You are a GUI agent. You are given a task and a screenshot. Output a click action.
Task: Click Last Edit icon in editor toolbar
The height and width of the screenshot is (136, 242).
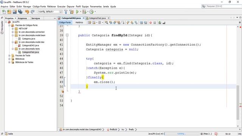coord(90,23)
